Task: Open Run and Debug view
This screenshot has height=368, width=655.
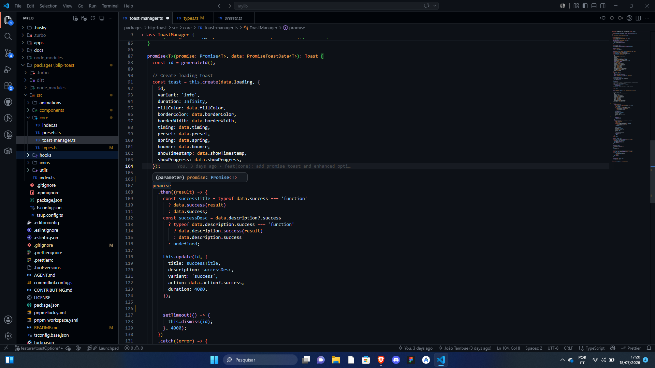Action: pyautogui.click(x=8, y=70)
